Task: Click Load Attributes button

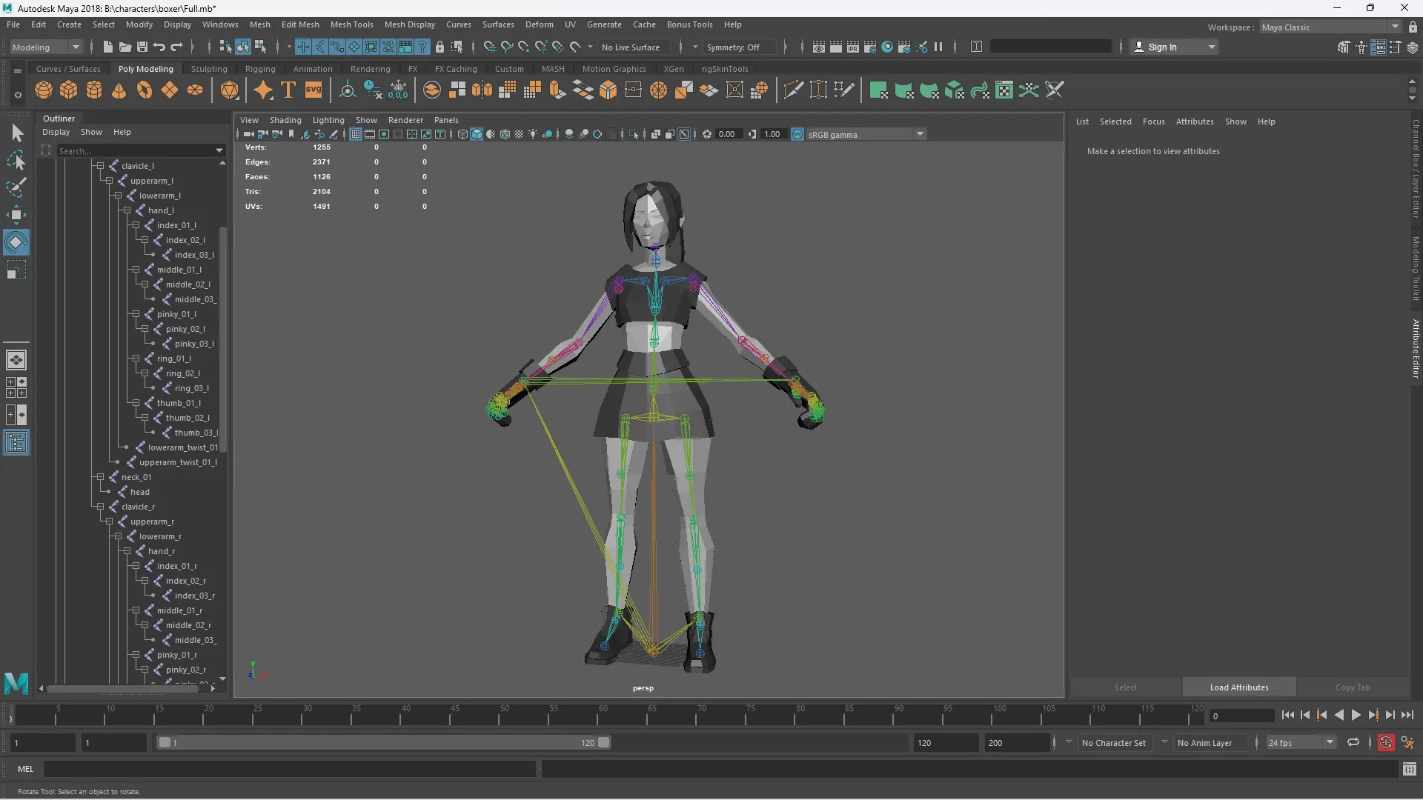Action: [1238, 687]
